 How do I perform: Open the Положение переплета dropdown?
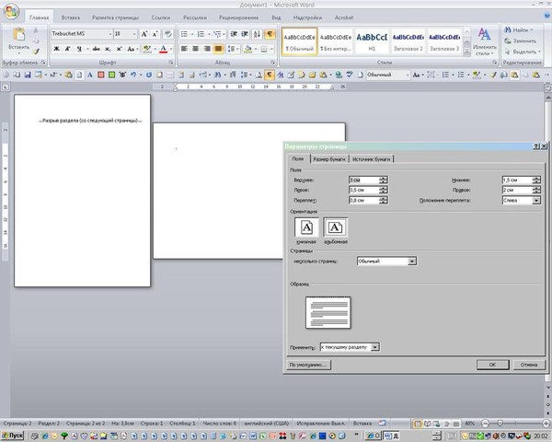(535, 200)
